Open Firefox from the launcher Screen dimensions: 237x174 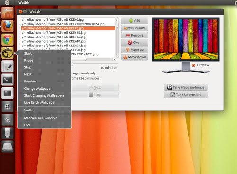pos(8,26)
